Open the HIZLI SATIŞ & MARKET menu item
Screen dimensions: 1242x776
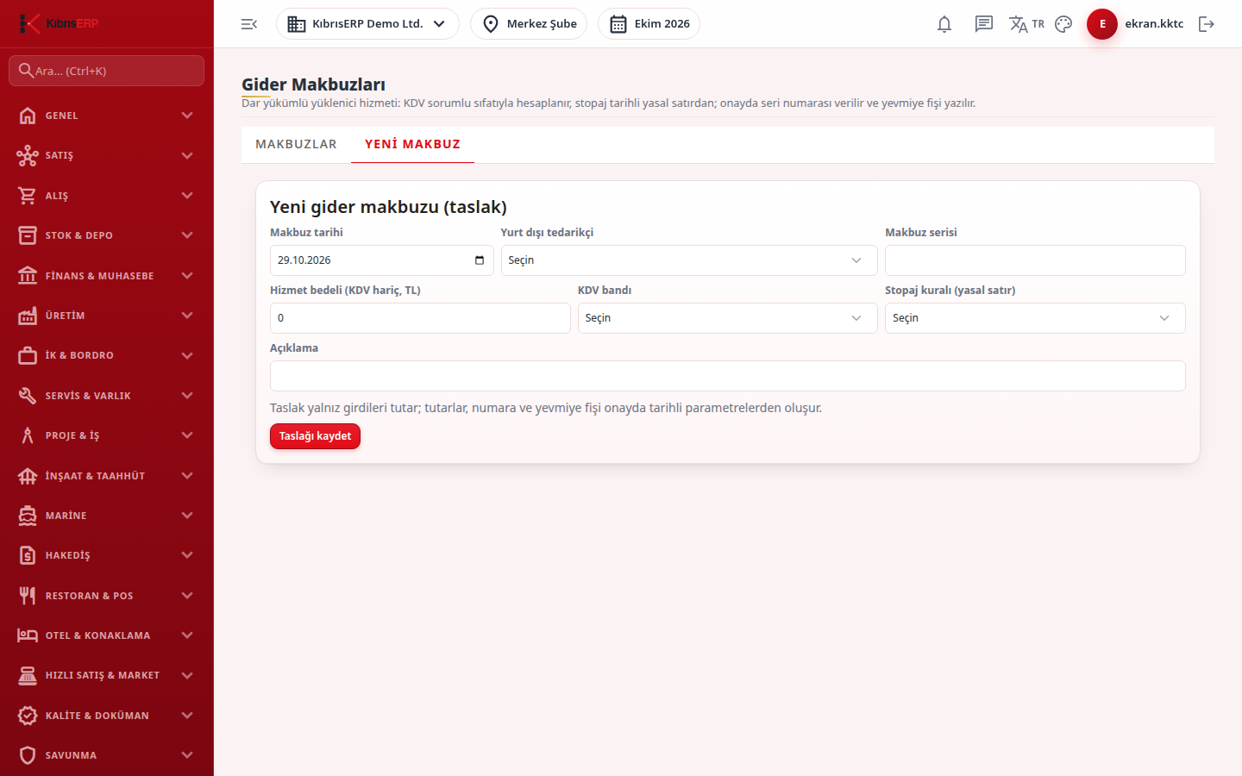[x=107, y=675]
